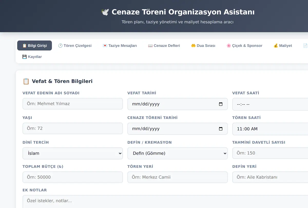
Task: Click the Toplam Bütçe input field
Action: point(73,177)
